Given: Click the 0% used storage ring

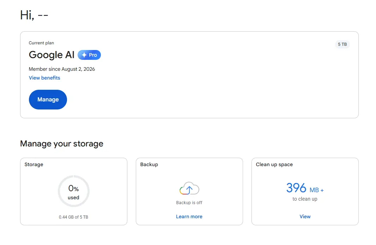Looking at the screenshot, I should coord(74,191).
